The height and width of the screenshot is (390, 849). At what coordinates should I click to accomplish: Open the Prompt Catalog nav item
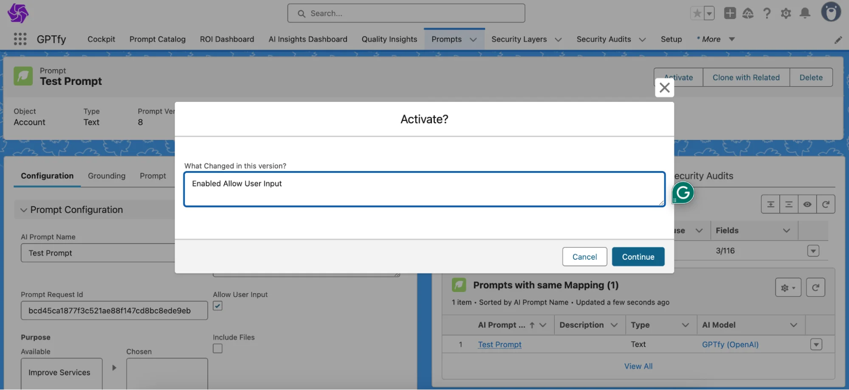coord(157,39)
